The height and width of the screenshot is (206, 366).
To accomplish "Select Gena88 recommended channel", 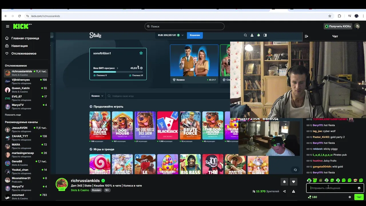I will 26,163.
